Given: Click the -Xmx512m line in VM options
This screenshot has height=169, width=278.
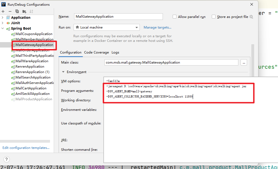Looking at the screenshot, I should pos(113,81).
